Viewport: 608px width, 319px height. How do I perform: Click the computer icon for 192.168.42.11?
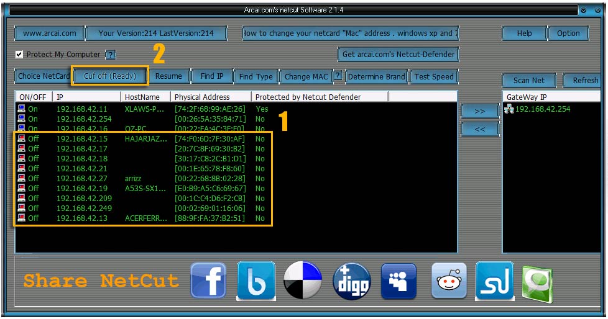tap(21, 109)
